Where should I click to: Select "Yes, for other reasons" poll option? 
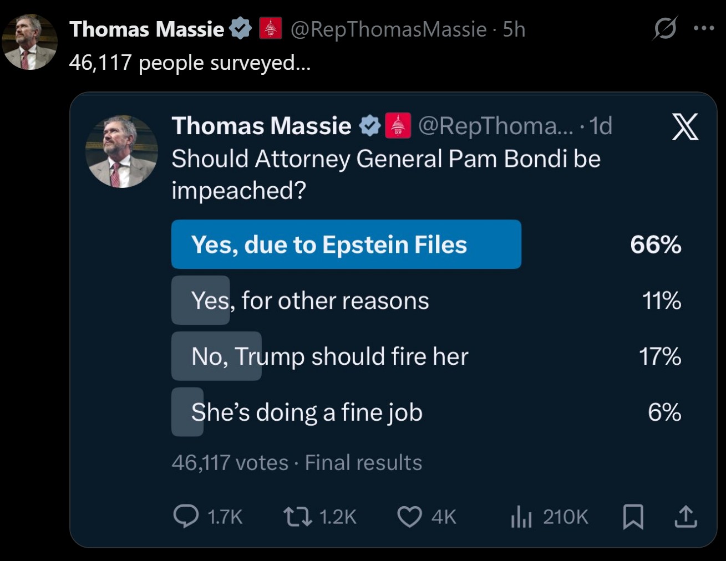[310, 300]
